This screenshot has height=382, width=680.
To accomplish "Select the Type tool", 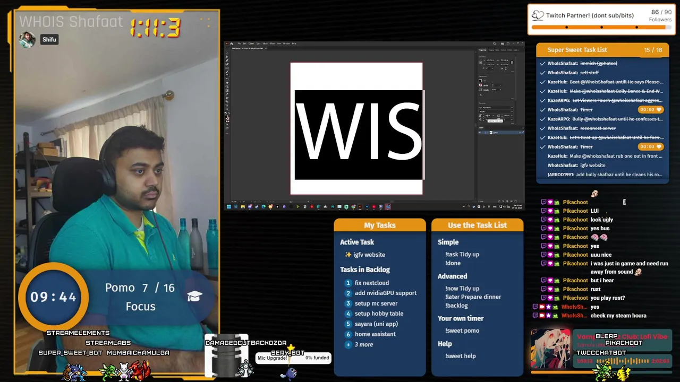I will [x=227, y=75].
